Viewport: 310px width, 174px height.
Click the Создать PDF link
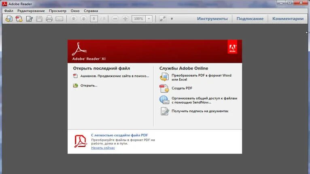point(182,88)
